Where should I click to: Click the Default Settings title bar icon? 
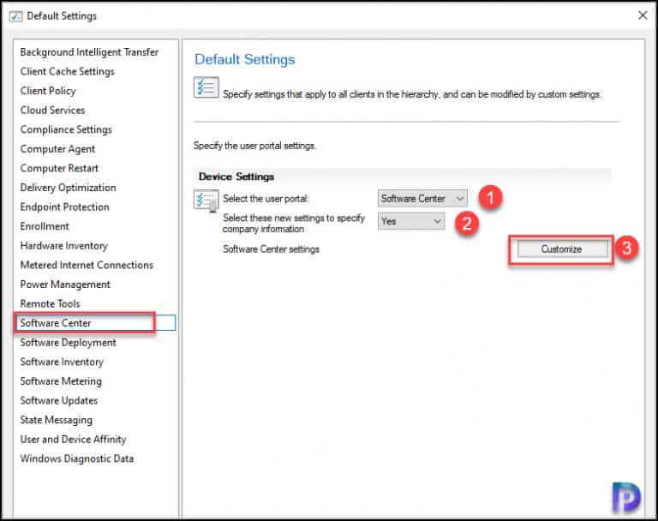pyautogui.click(x=15, y=16)
